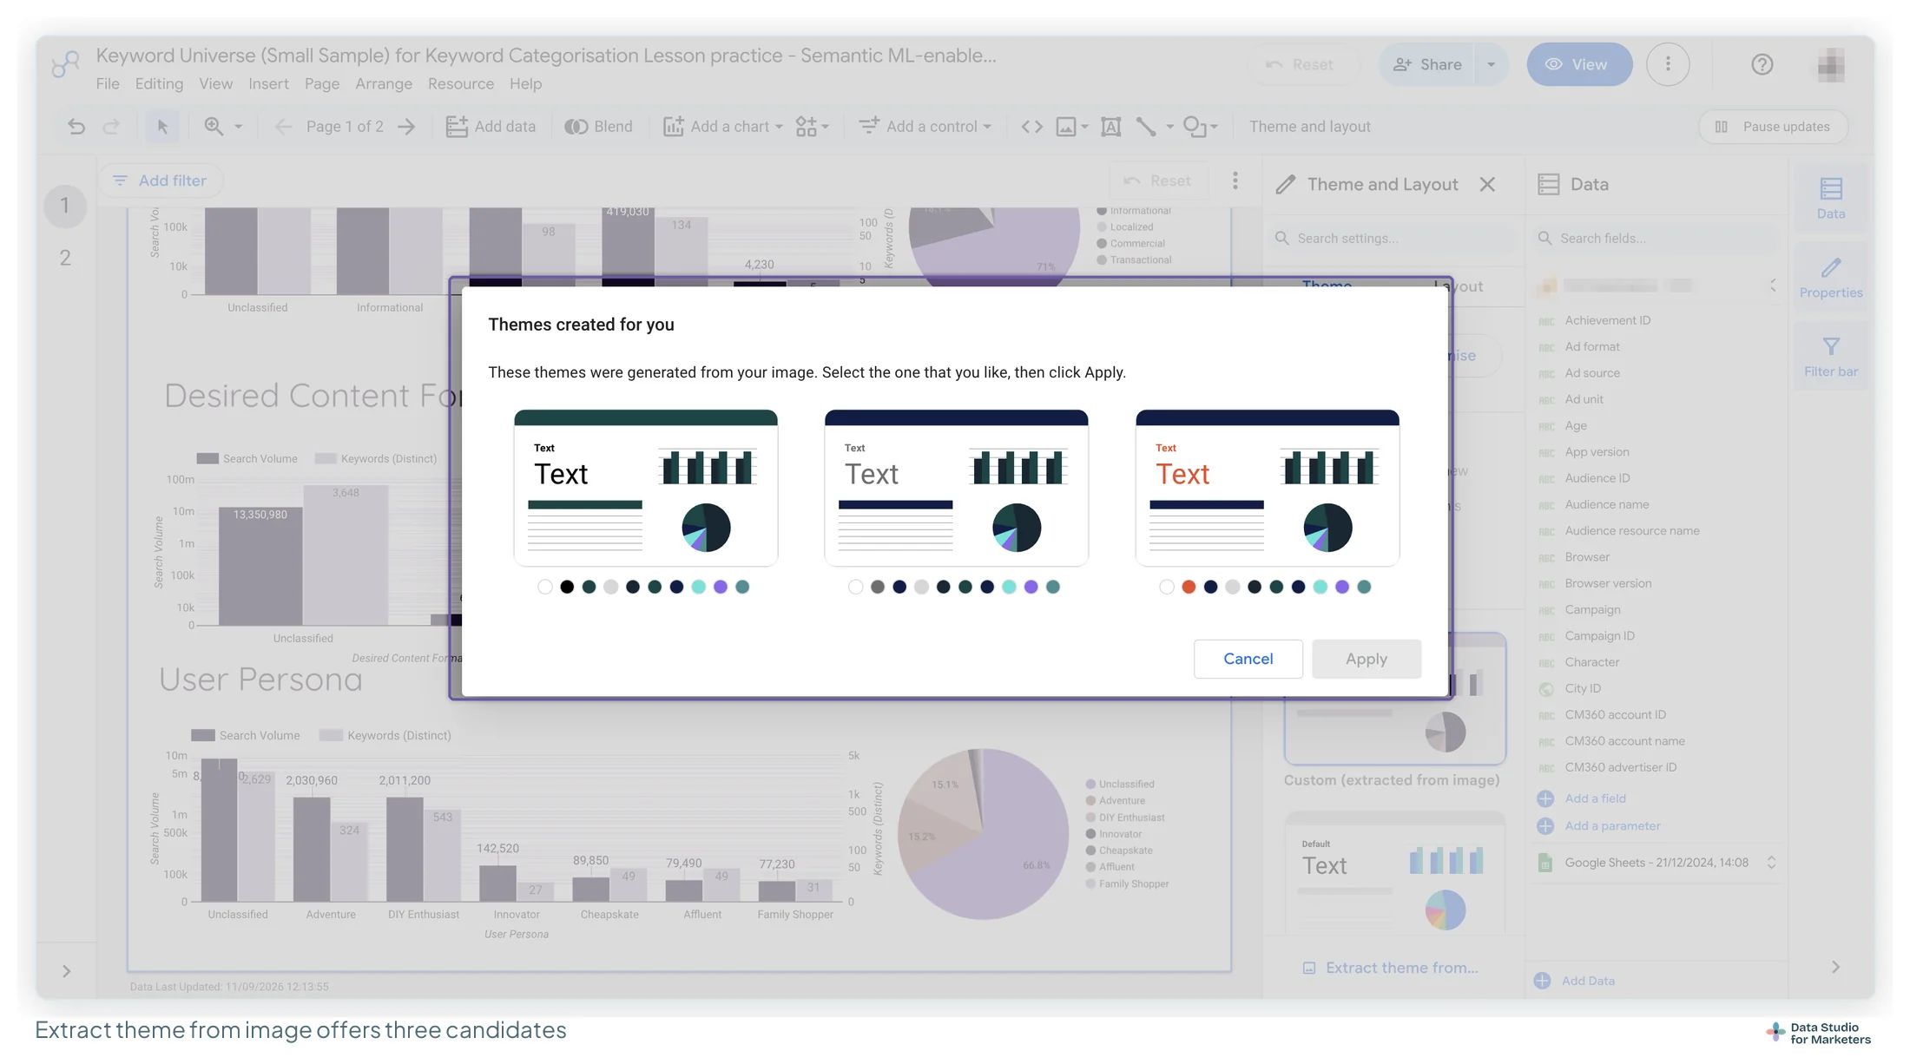The image size is (1910, 1064).
Task: Collapse the Data panel chevron at bottom right
Action: pyautogui.click(x=1835, y=967)
